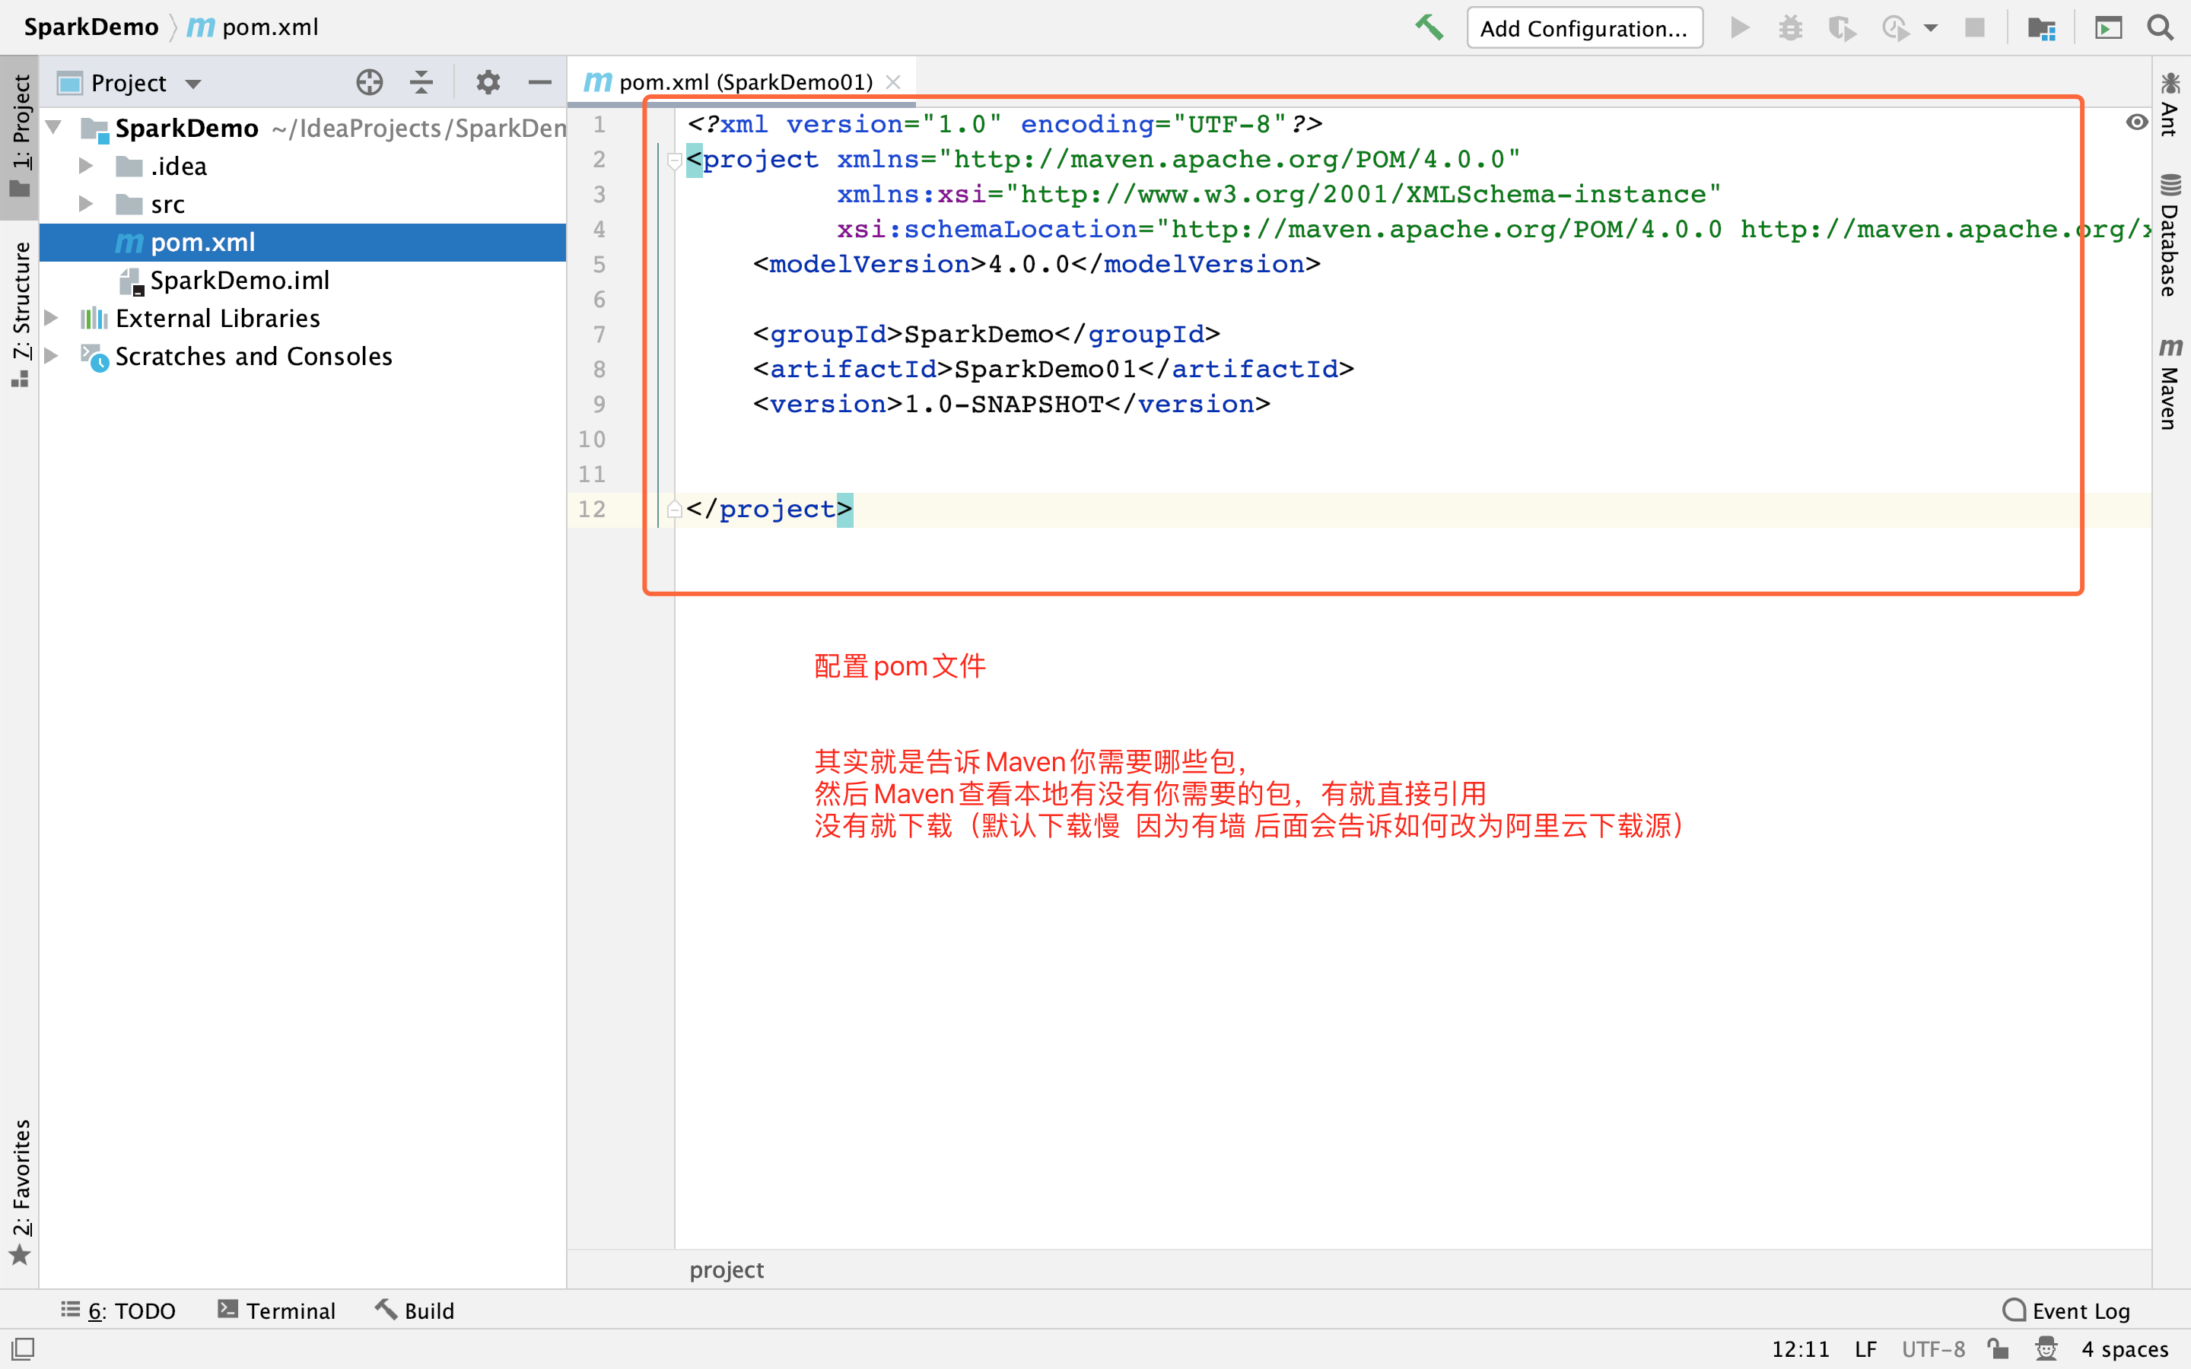Open Project panel settings gear
This screenshot has width=2191, height=1369.
pos(488,81)
